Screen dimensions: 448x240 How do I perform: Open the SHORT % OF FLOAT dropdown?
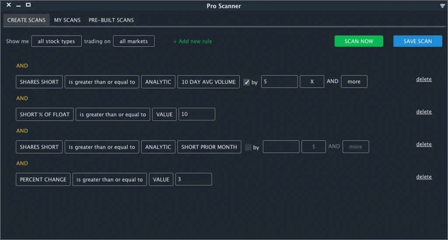click(45, 115)
